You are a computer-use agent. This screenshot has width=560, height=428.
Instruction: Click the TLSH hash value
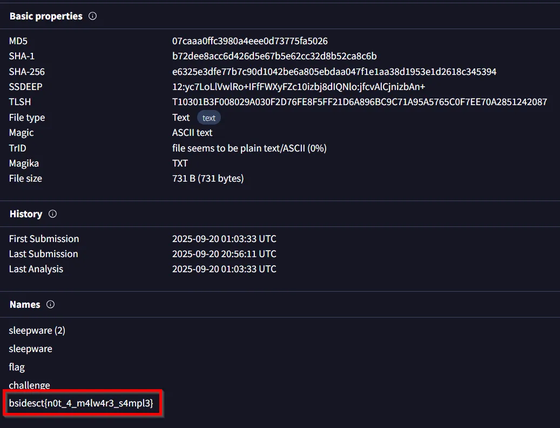[359, 102]
